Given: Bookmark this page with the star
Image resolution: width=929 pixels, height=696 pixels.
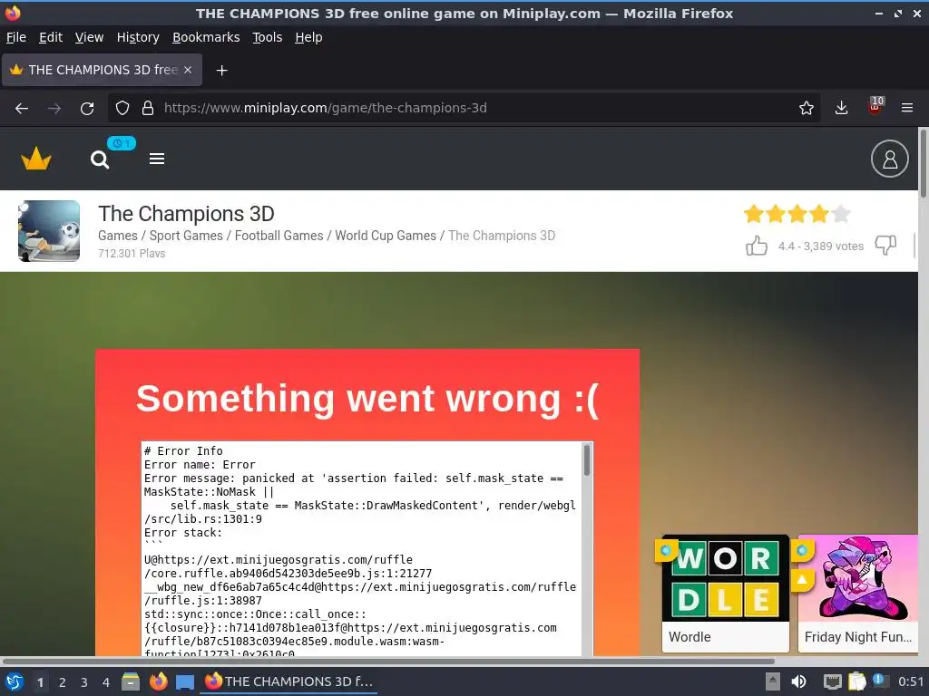Looking at the screenshot, I should point(807,108).
